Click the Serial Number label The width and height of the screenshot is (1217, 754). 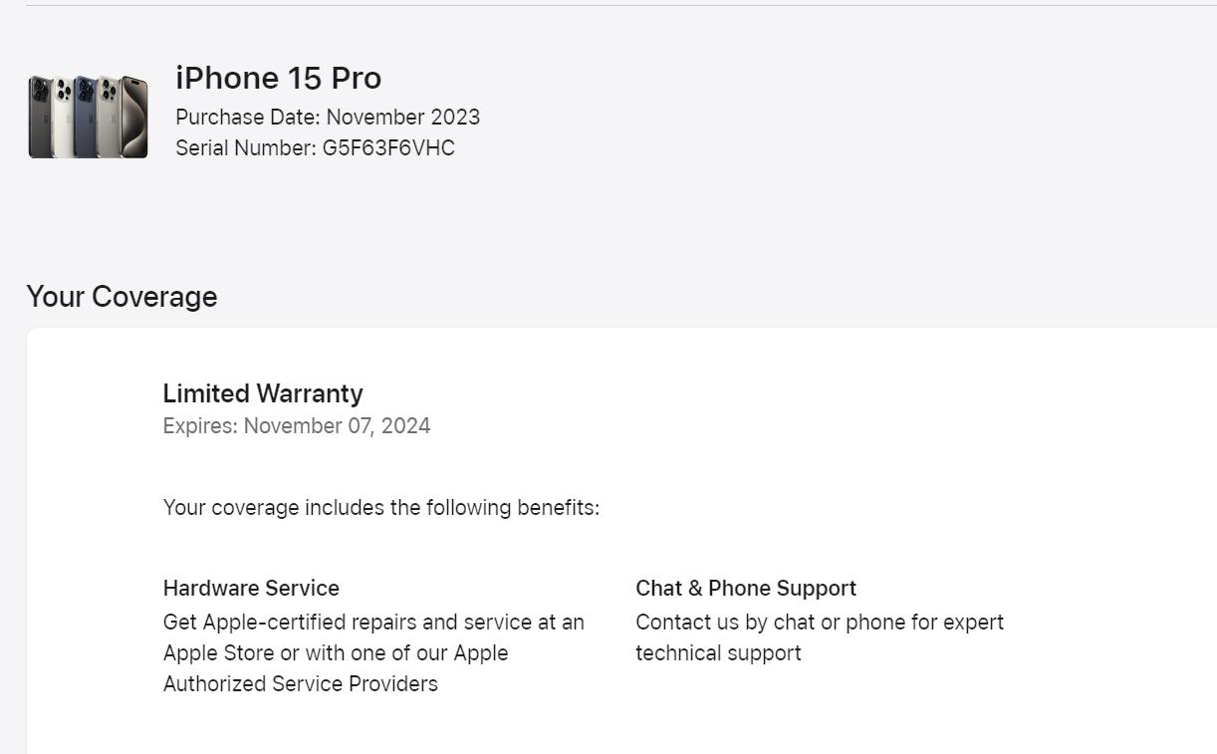point(245,148)
